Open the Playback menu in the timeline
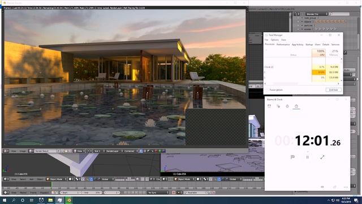 pyautogui.click(x=44, y=193)
